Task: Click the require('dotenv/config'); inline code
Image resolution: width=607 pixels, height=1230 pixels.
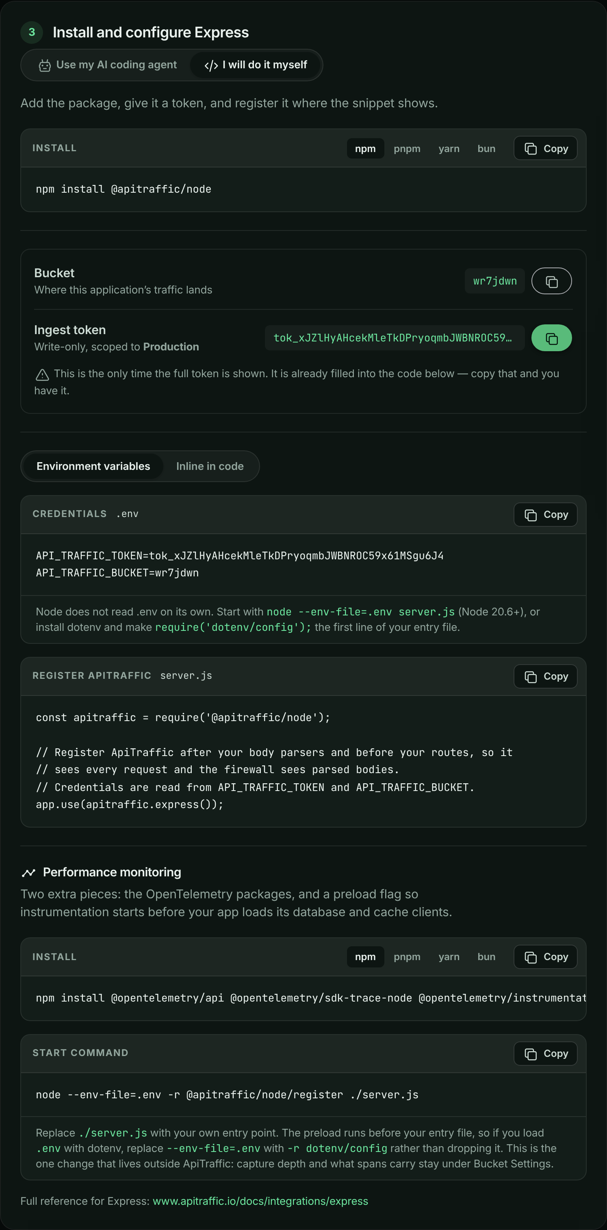Action: (233, 628)
